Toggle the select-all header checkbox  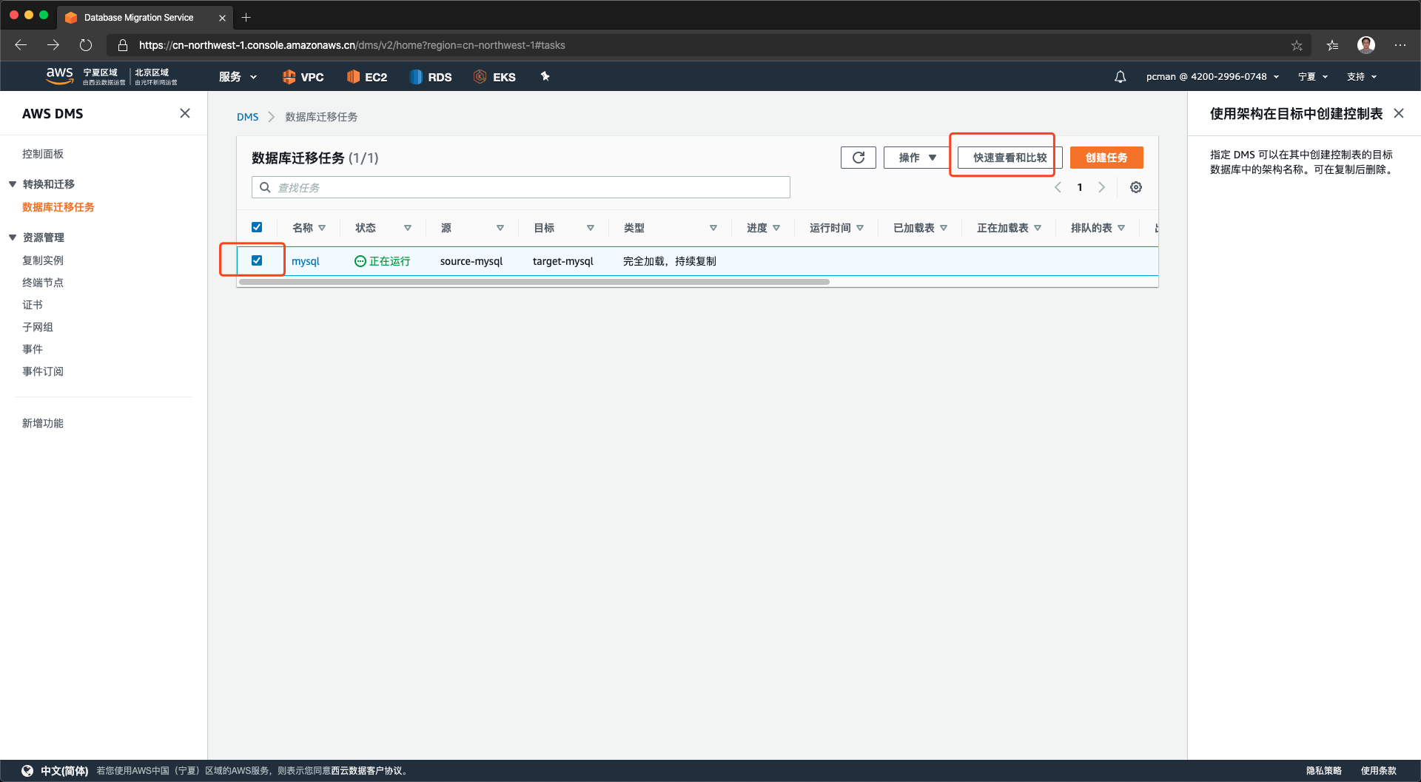257,227
